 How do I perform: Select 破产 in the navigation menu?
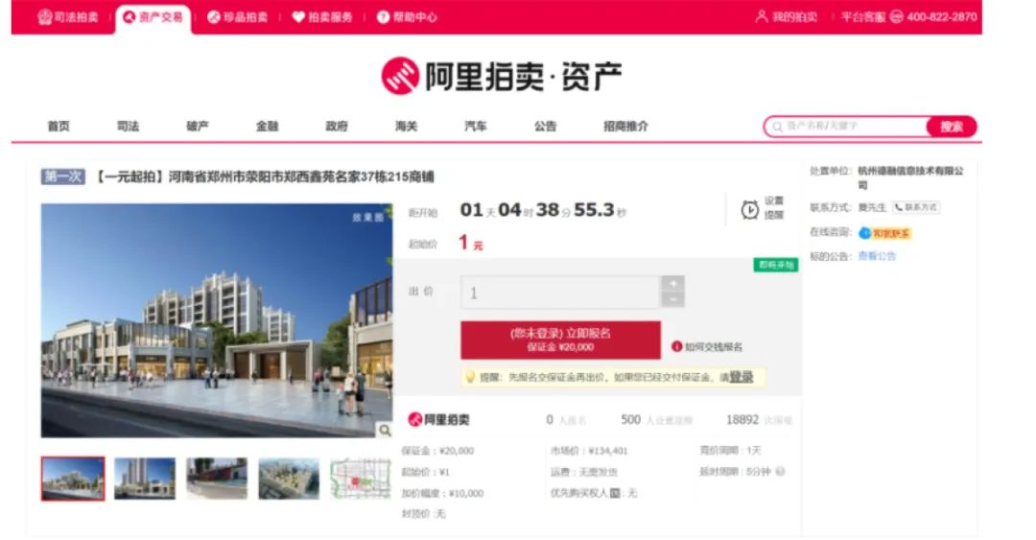[x=198, y=127]
